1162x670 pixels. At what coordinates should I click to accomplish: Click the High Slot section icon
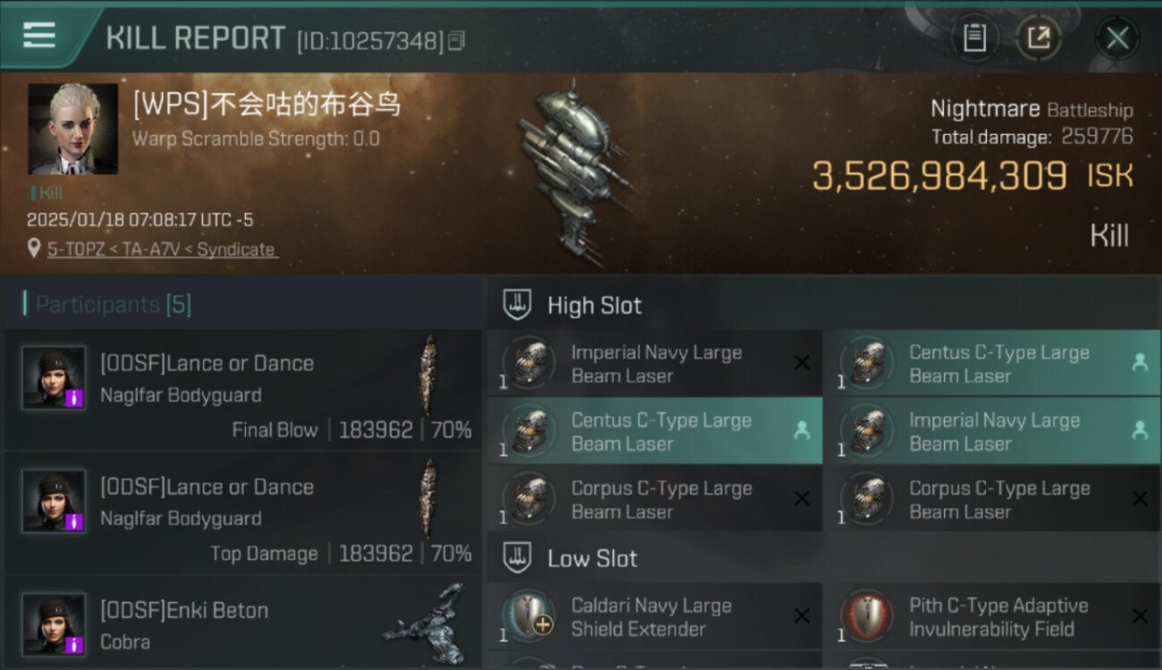[518, 305]
